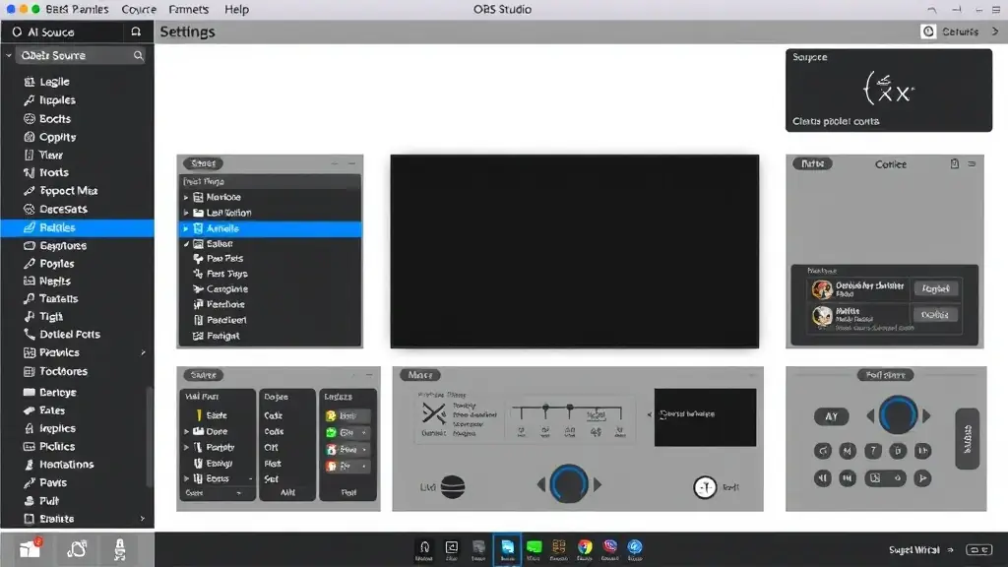1008x567 pixels.
Task: Select the Legile sidebar icon
Action: 29,82
